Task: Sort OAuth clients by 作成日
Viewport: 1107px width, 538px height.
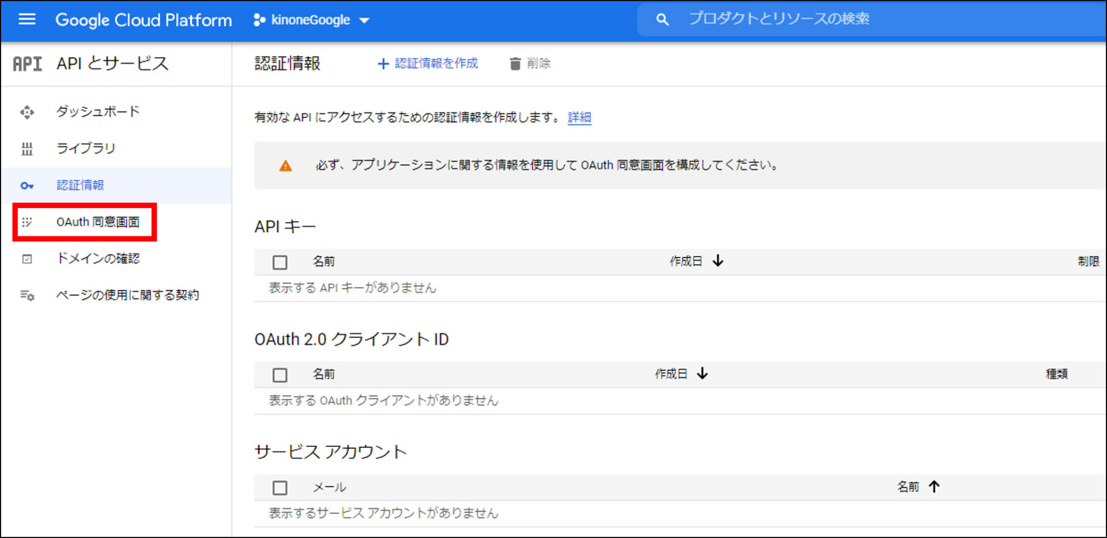Action: click(671, 374)
